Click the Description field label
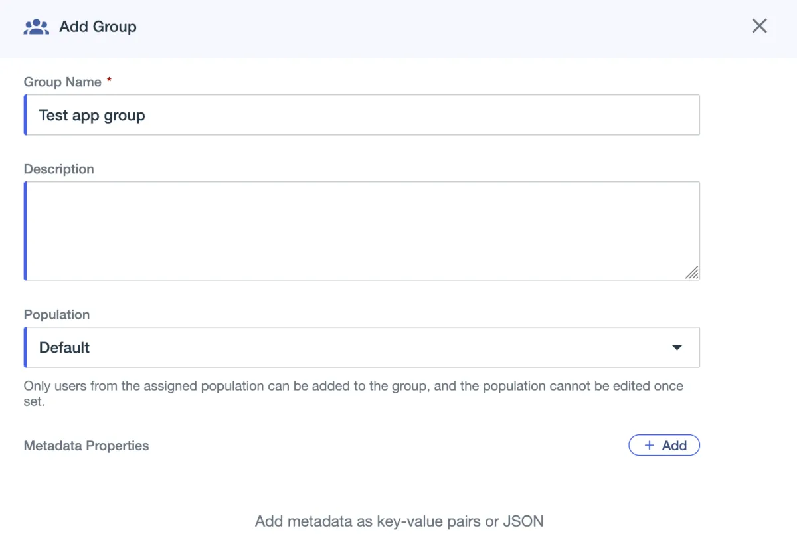The image size is (797, 544). click(x=59, y=169)
